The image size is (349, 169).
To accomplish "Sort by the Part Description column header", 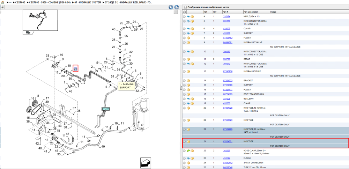I will pyautogui.click(x=251, y=12).
